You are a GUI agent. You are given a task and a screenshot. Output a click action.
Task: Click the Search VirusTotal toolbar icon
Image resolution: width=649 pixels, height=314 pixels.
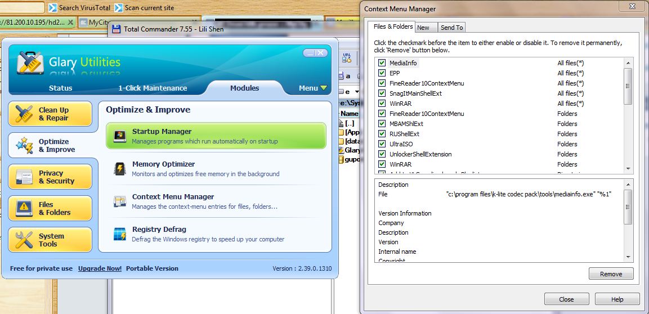[x=52, y=7]
